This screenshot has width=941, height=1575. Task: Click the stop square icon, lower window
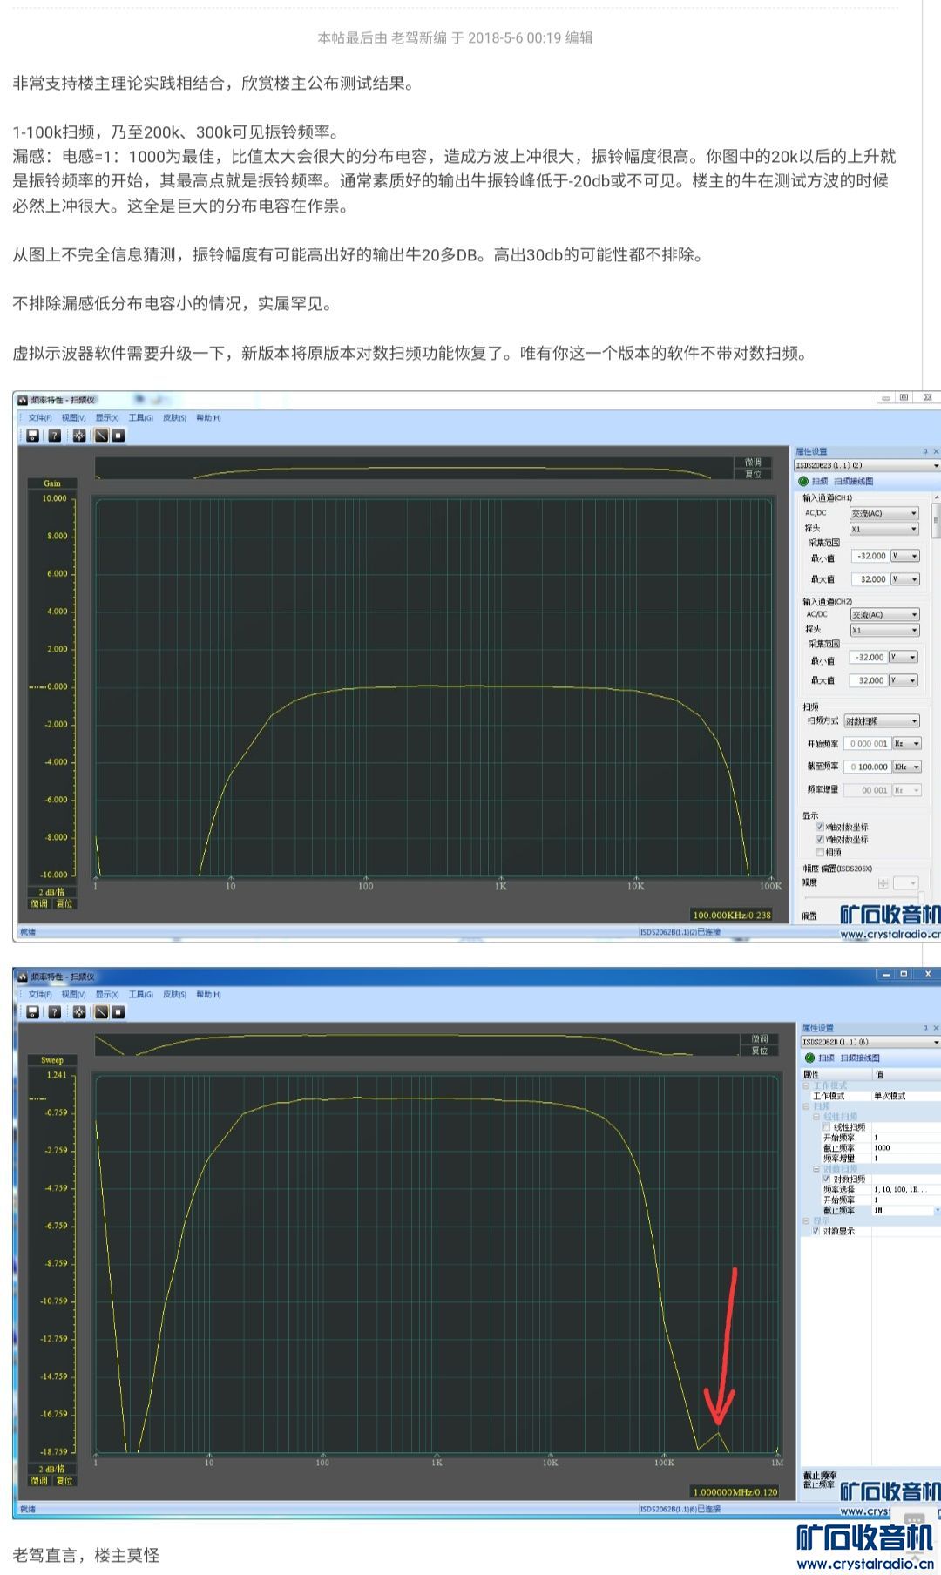[x=118, y=1012]
